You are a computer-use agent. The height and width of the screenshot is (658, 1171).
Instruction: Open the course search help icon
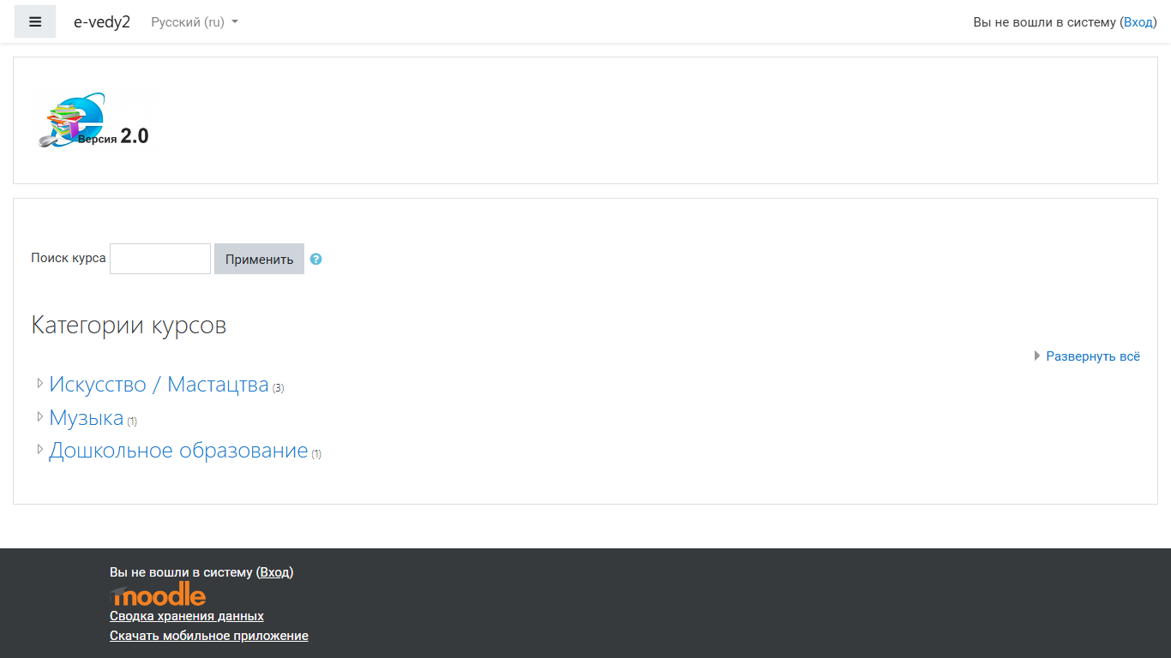(x=315, y=259)
